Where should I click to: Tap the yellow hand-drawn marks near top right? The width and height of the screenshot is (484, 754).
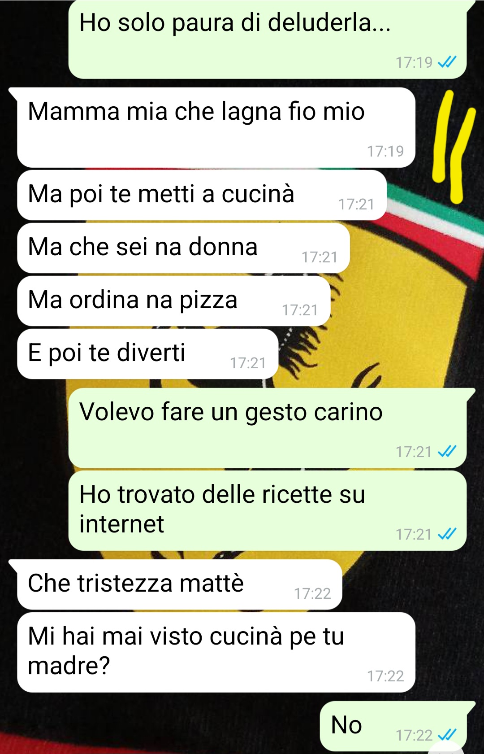tap(453, 146)
